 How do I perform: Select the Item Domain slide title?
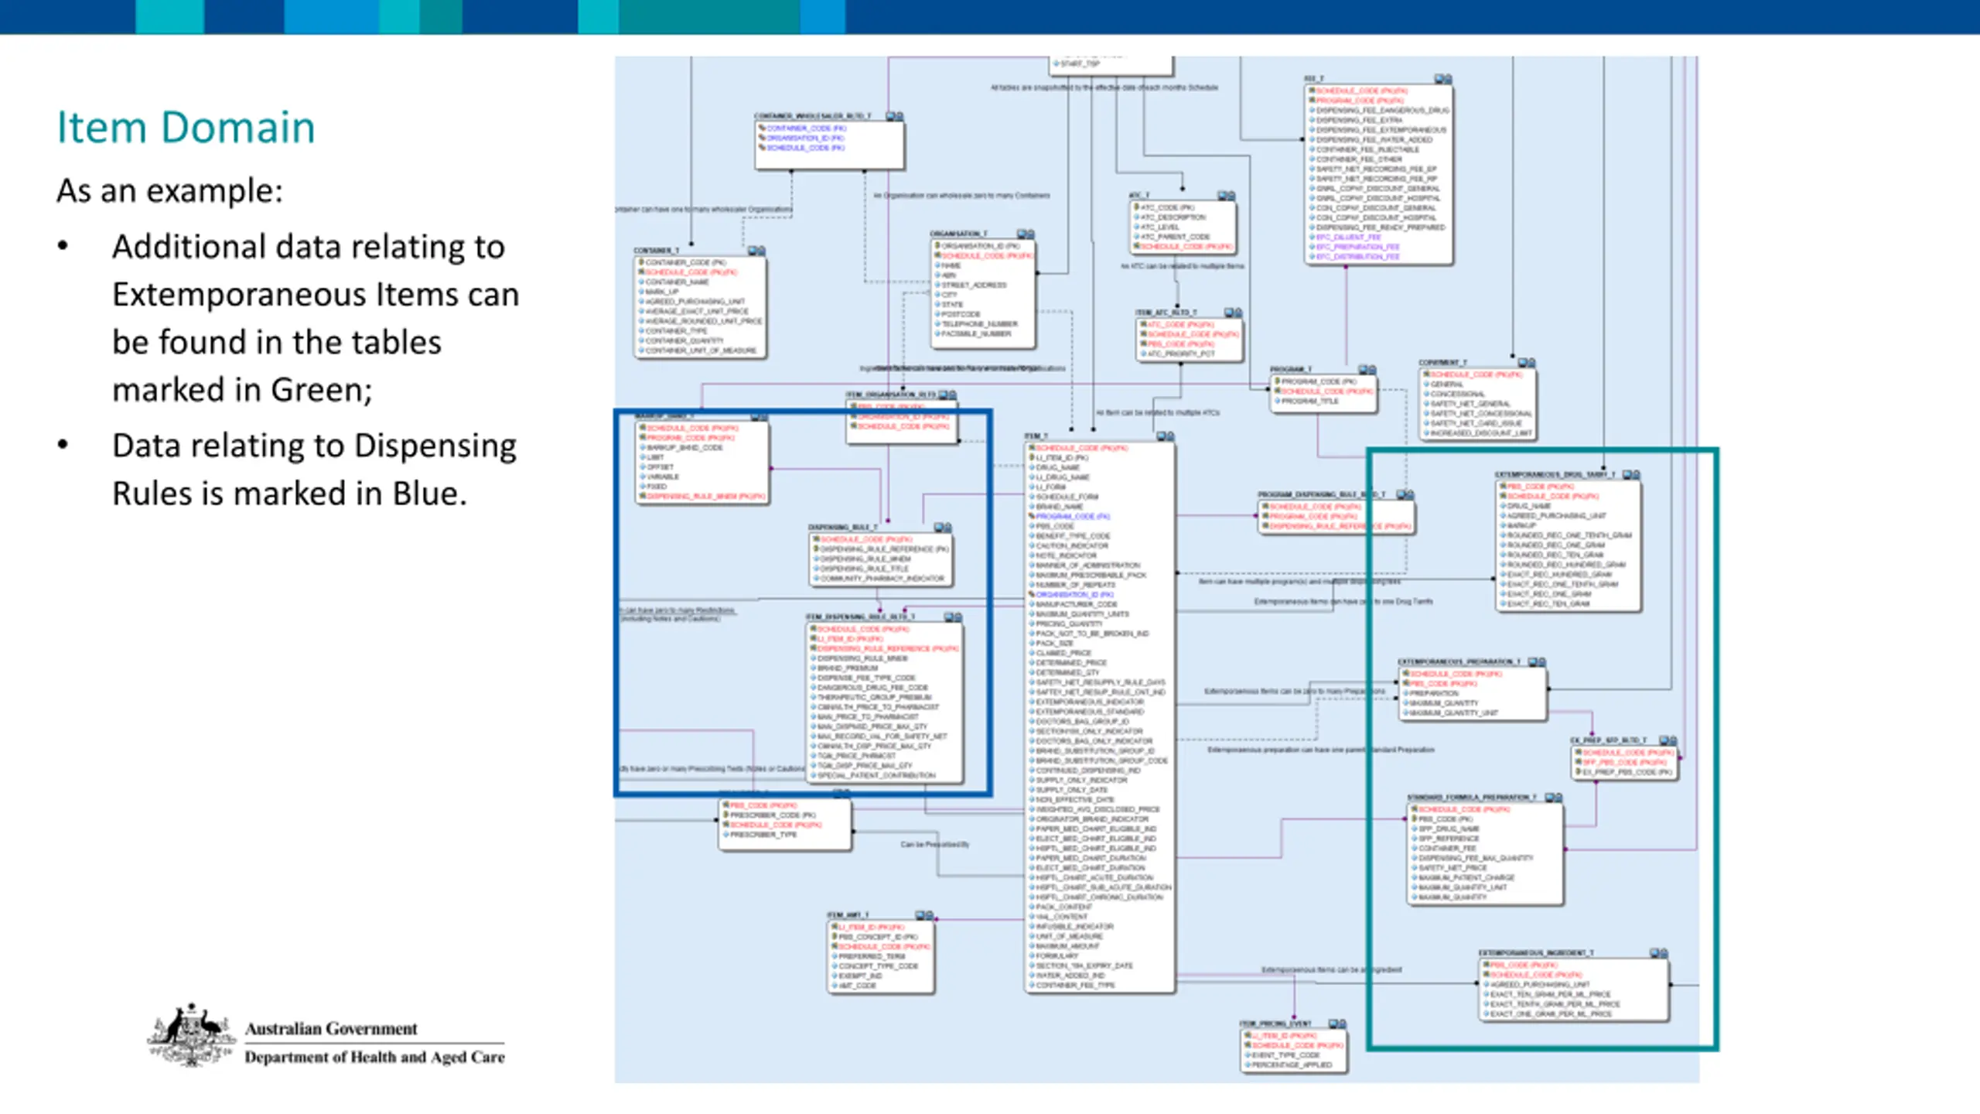point(186,128)
